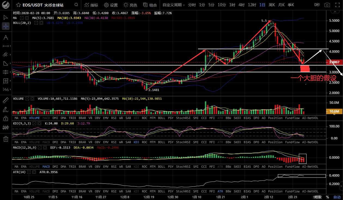Viewport: 343px width, 200px height.
Task: Select the crosshair cursor tool
Action: coord(6,26)
